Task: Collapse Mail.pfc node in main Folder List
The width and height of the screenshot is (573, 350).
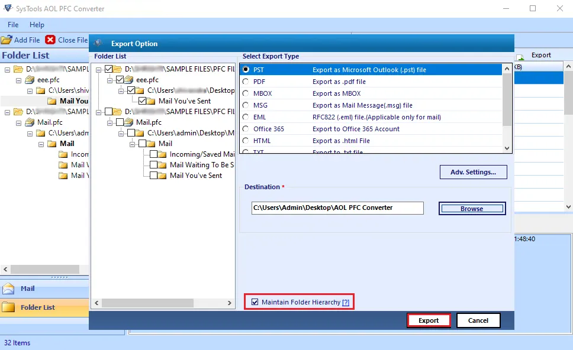Action: (18, 124)
